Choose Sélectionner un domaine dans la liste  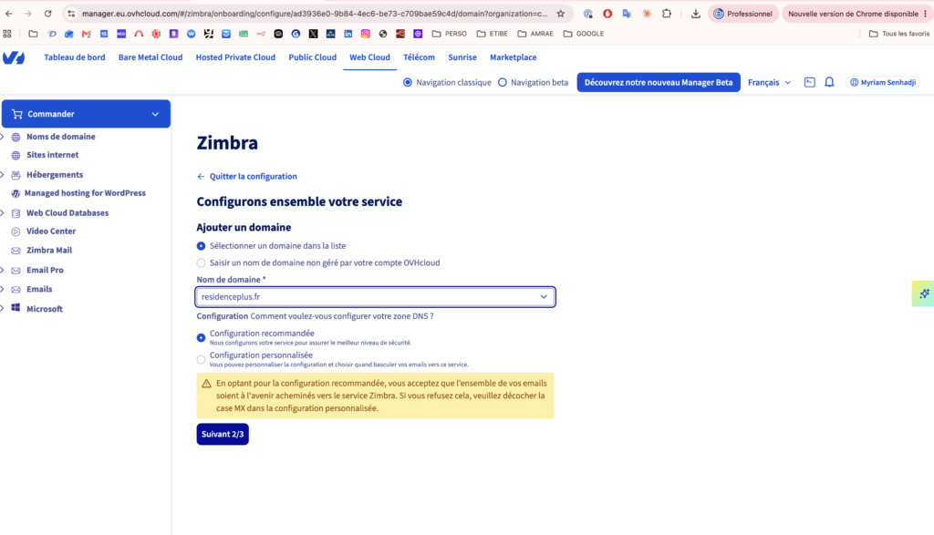coord(201,246)
